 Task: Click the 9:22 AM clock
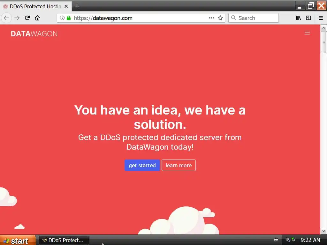310,240
